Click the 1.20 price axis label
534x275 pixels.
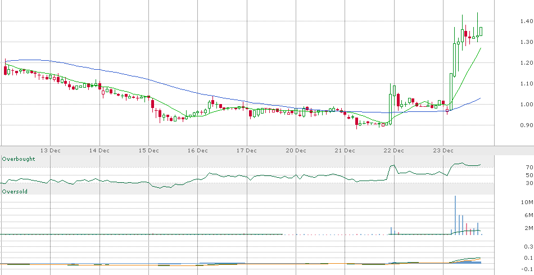pyautogui.click(x=527, y=62)
